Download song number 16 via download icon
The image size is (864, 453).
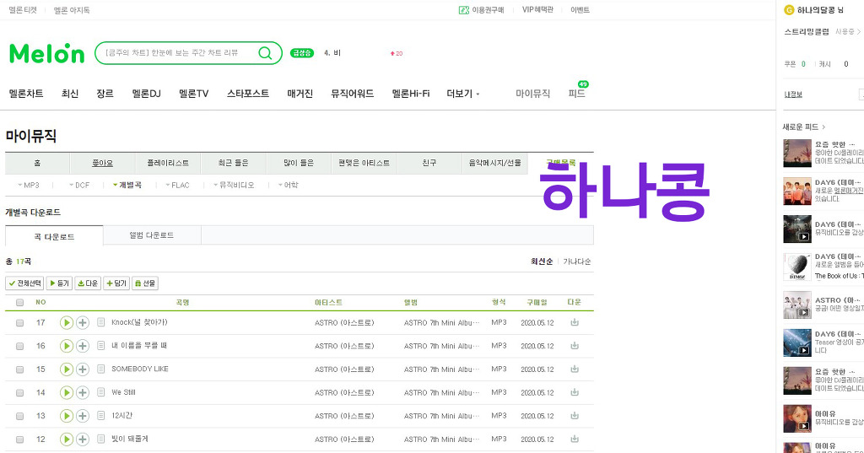pyautogui.click(x=575, y=346)
